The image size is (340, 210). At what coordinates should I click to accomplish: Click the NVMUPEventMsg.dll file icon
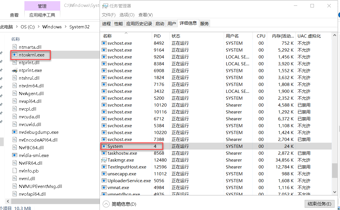point(15,186)
